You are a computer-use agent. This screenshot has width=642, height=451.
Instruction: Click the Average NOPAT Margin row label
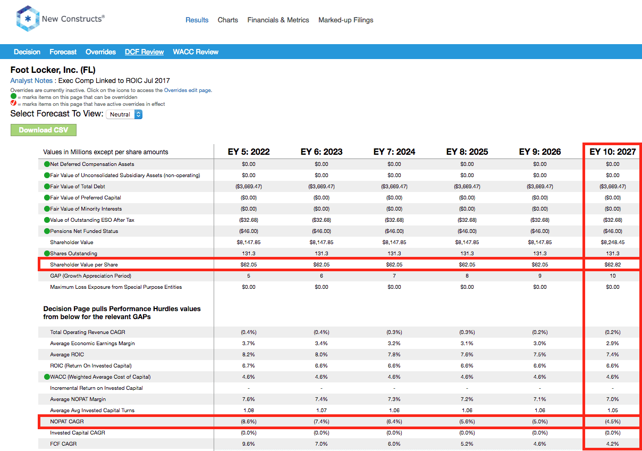pos(78,399)
